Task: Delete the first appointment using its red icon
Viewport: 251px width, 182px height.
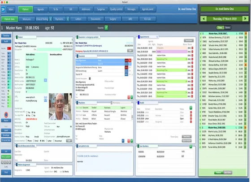Action: pyautogui.click(x=192, y=48)
